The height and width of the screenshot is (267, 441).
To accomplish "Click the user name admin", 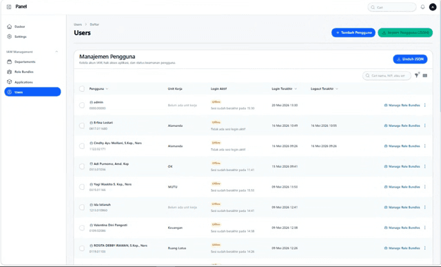I will click(99, 102).
